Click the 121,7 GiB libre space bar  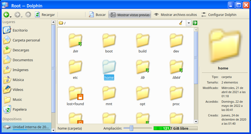176,128
